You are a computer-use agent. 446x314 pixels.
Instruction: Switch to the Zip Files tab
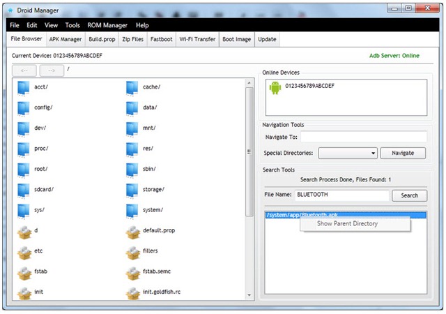133,39
